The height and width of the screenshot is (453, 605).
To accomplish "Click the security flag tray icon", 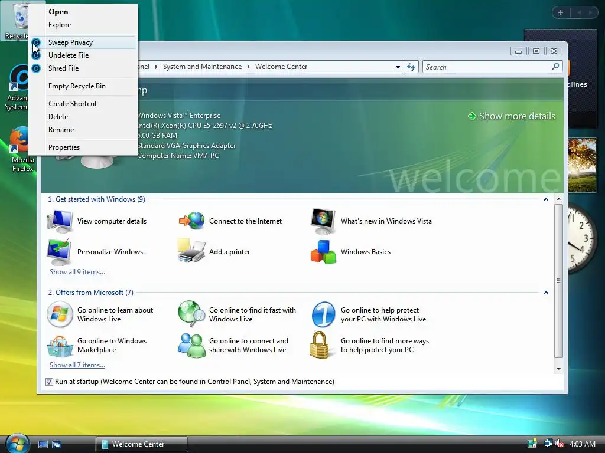I will pos(532,444).
